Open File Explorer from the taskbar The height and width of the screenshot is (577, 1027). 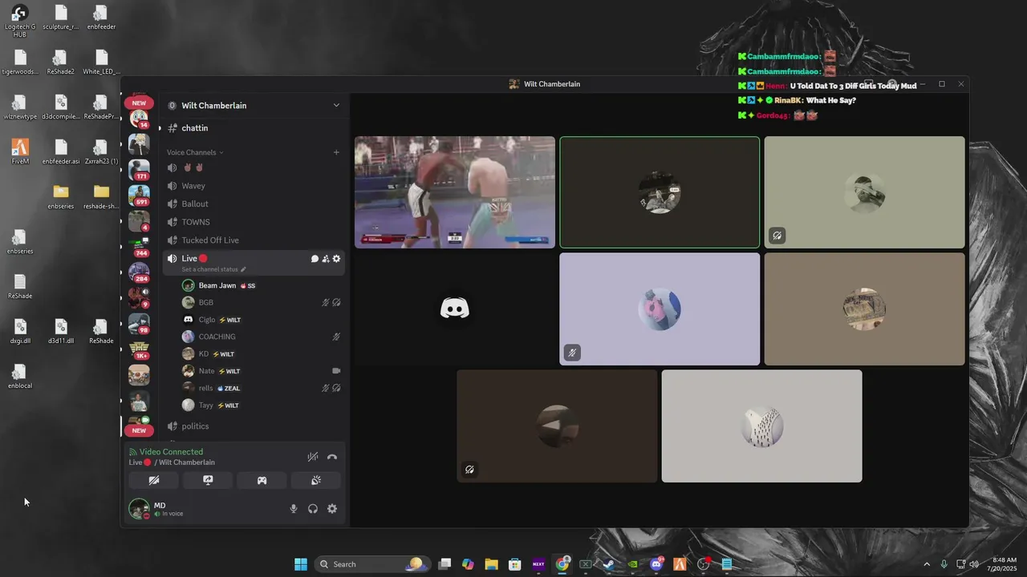pos(491,564)
